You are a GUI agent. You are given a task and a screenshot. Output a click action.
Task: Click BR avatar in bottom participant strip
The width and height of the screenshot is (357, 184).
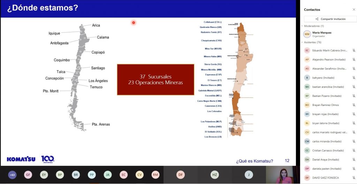[76, 175]
